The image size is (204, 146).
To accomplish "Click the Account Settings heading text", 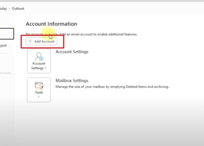I will click(x=72, y=52).
